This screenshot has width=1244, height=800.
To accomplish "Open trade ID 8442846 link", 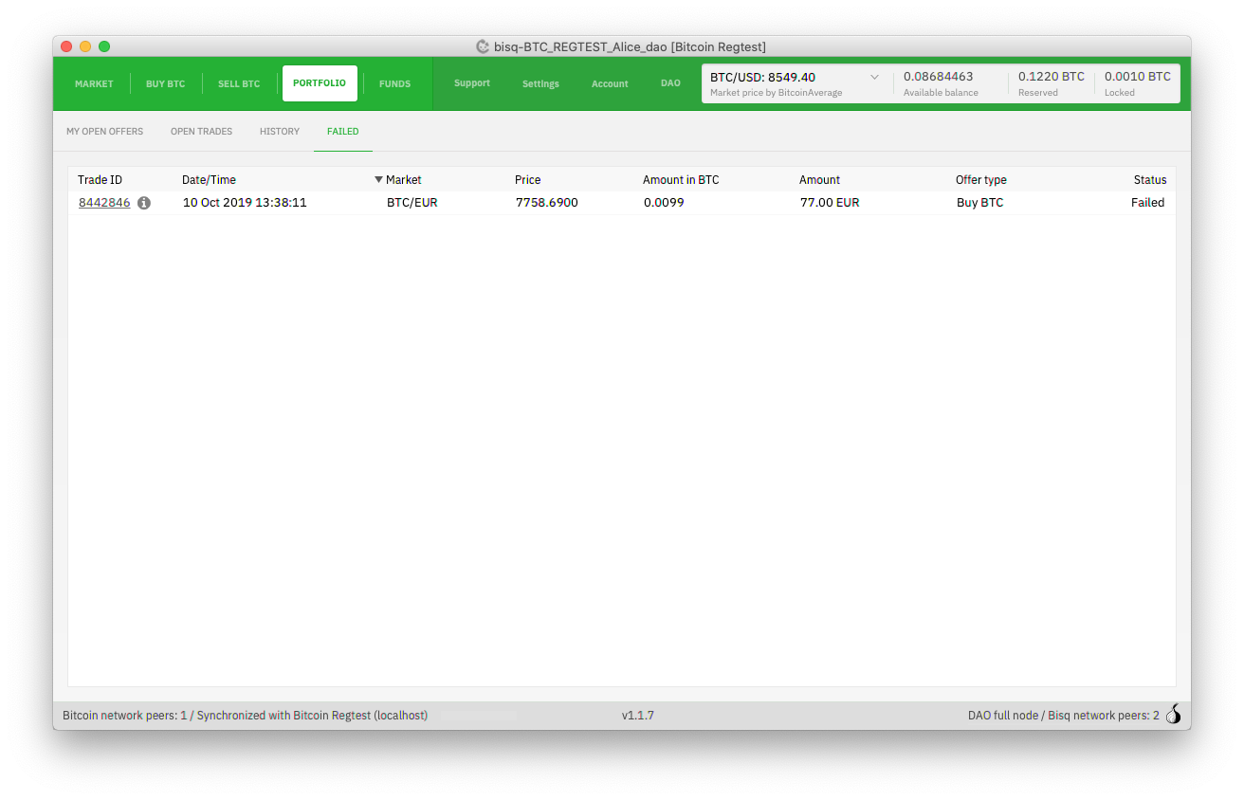I will (104, 203).
